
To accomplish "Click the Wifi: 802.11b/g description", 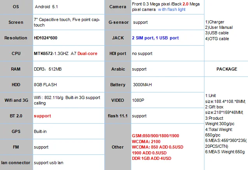I will (67, 100).
